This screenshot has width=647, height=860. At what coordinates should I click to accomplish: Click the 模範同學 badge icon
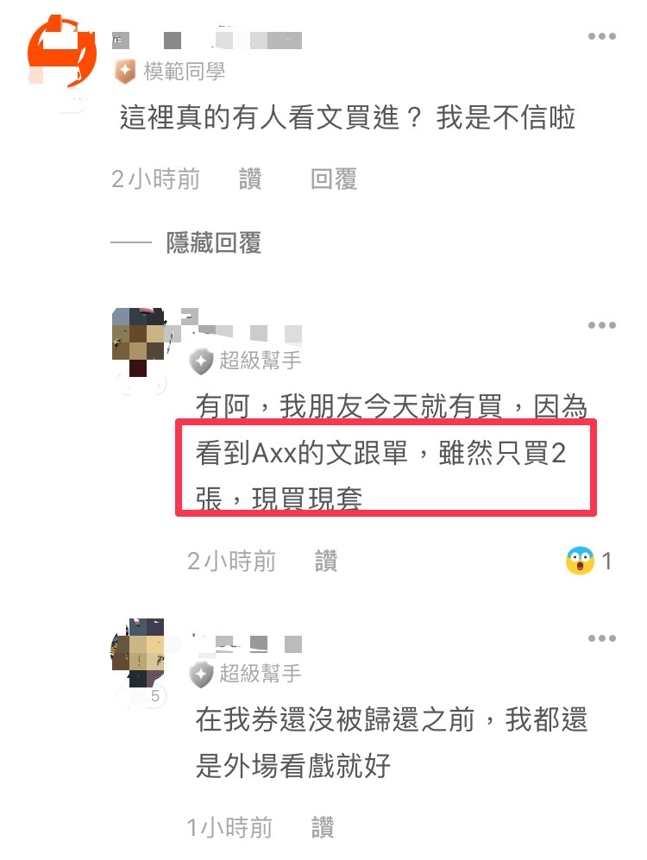click(x=125, y=72)
